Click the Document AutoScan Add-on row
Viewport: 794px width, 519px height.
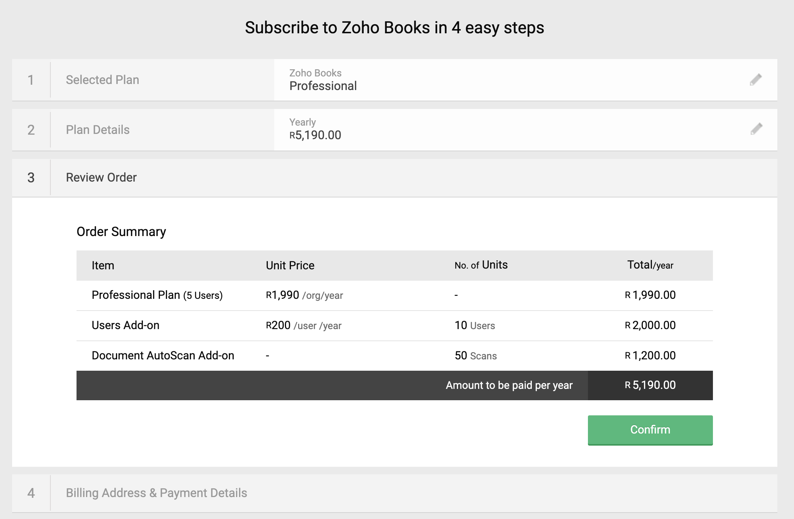(x=163, y=356)
